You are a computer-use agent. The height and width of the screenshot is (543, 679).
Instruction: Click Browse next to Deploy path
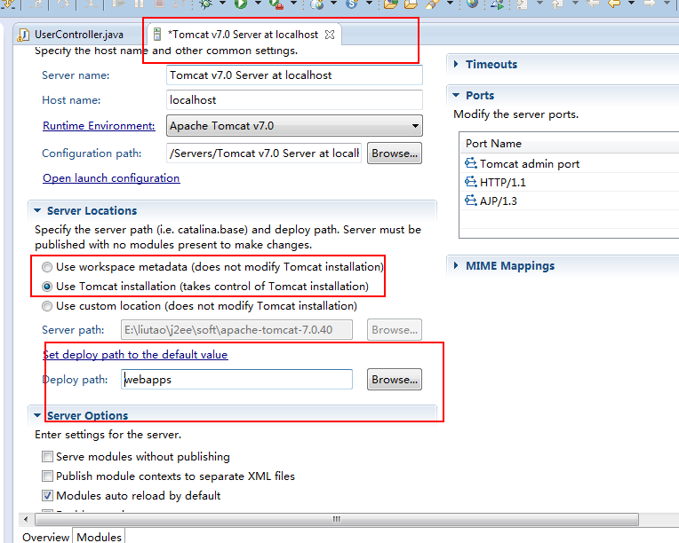pos(395,379)
